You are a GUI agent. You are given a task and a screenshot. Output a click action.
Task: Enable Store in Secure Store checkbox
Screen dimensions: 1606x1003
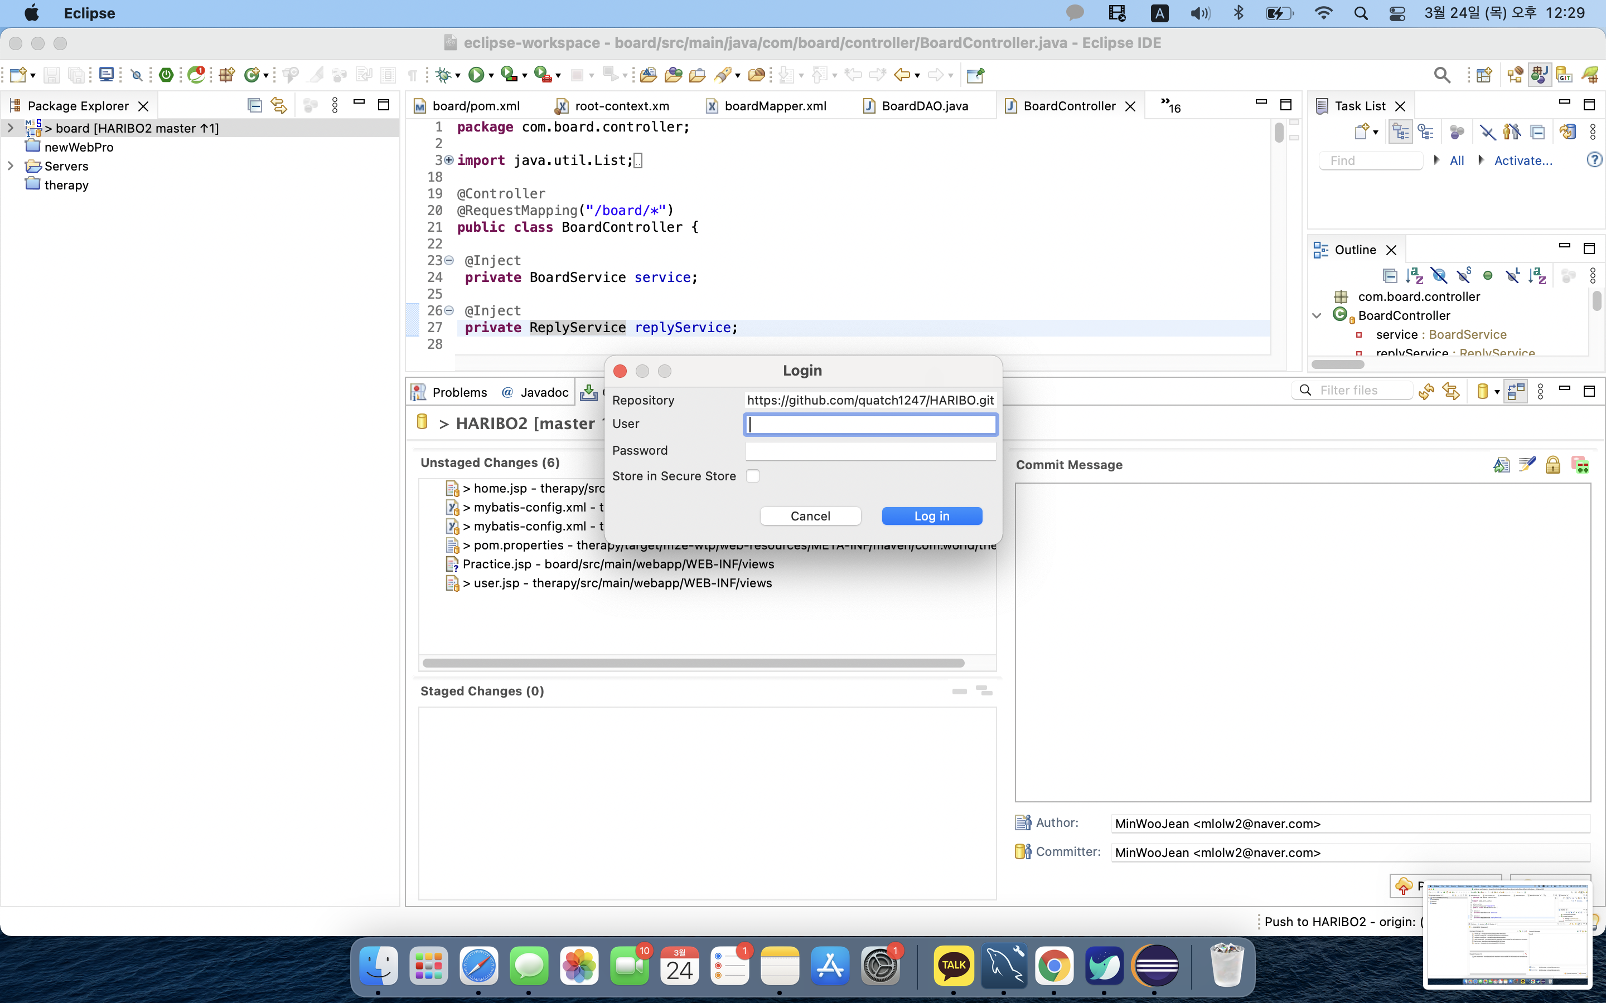753,476
